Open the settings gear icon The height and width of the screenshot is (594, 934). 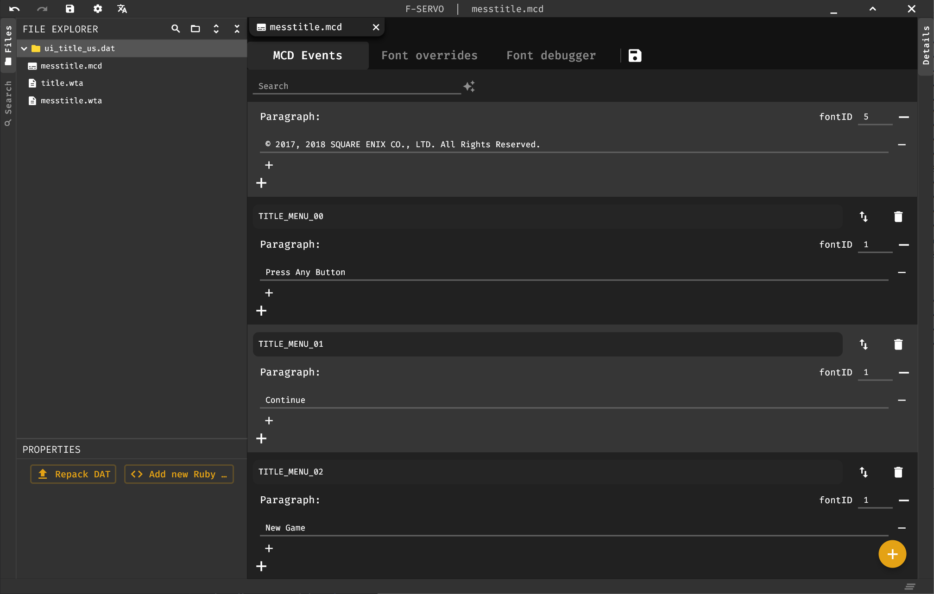click(97, 9)
